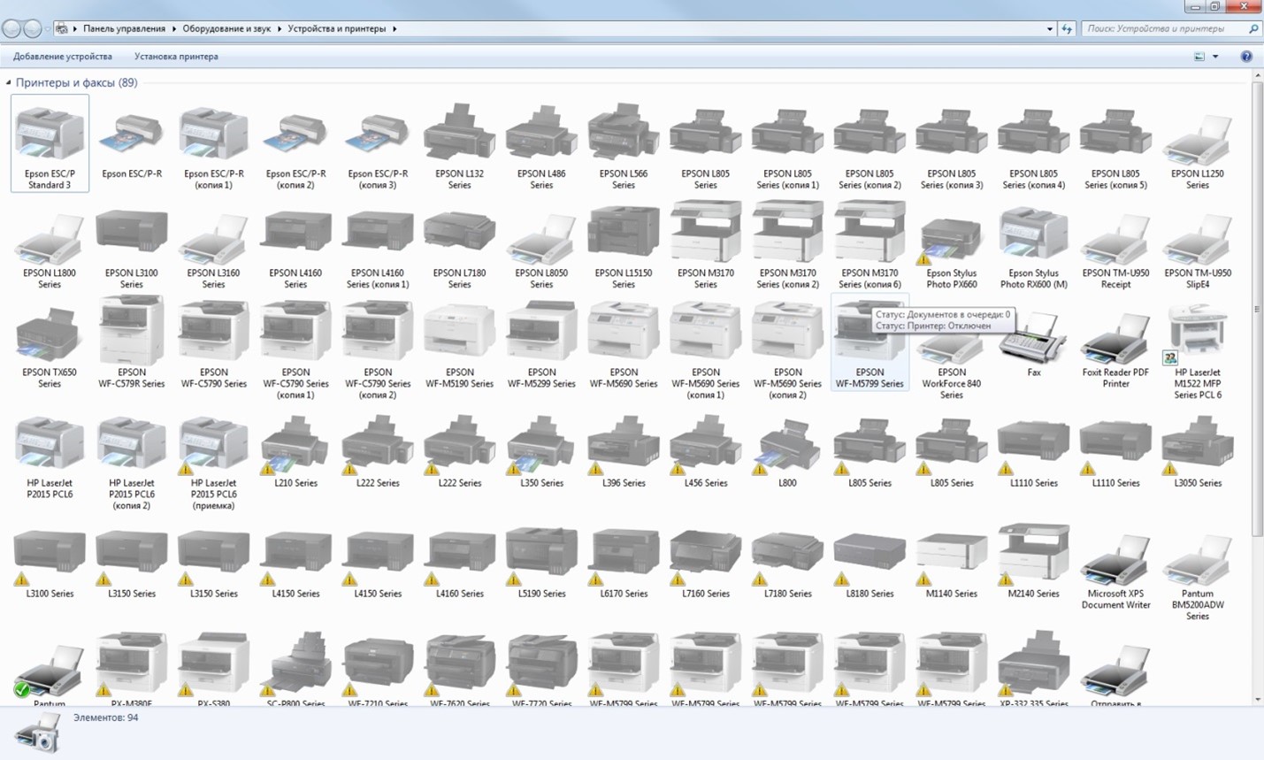Select EPSON WF-M5690 Series (копия 2) printer

[787, 350]
